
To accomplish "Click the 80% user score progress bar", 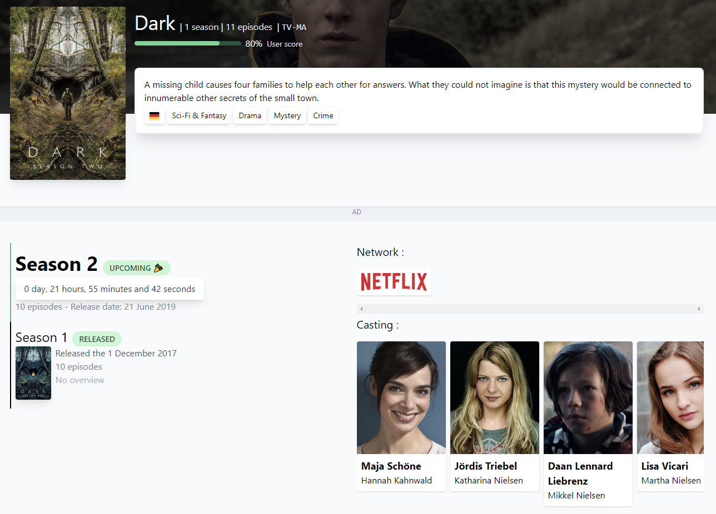I will 188,43.
